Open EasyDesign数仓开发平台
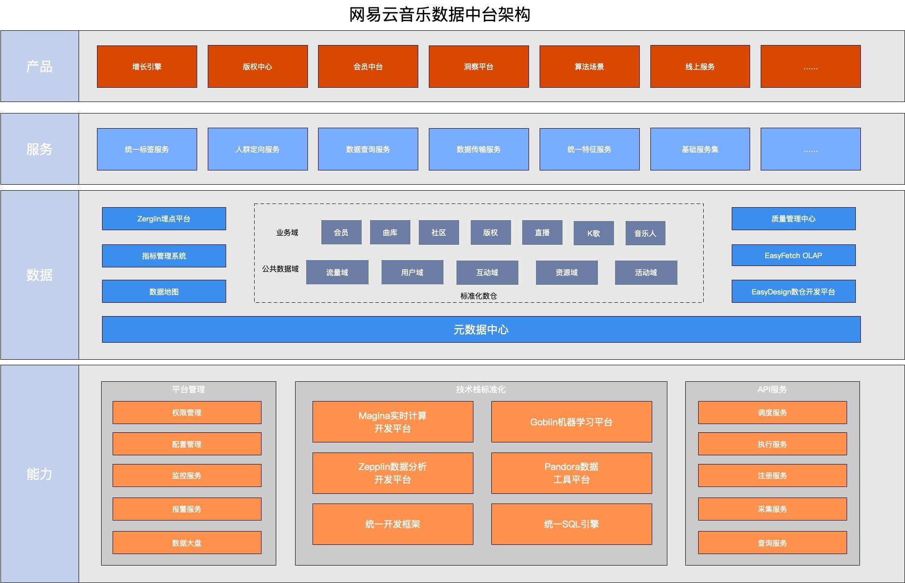 793,291
